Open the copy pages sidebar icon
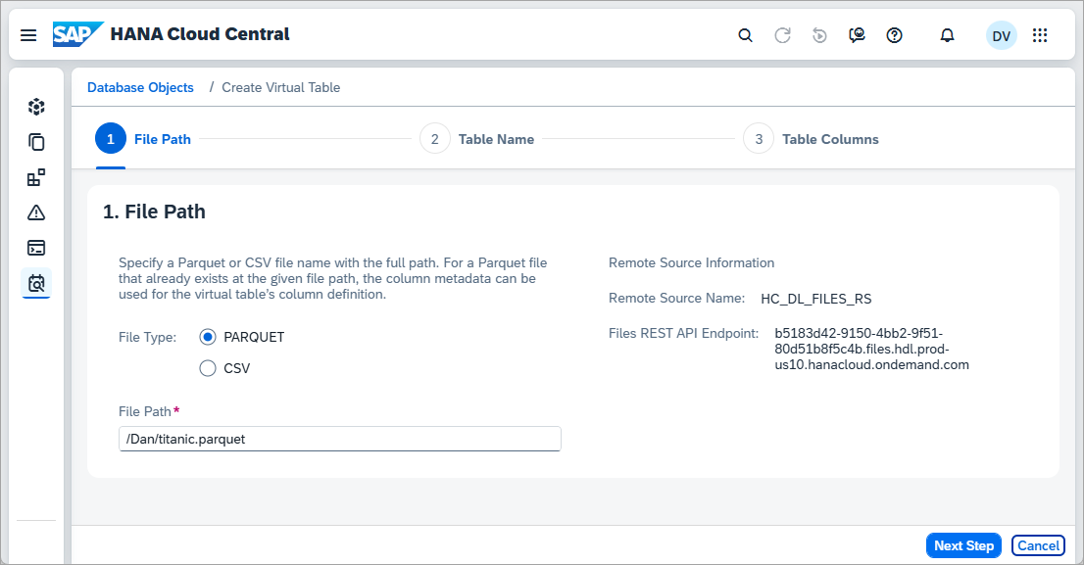The height and width of the screenshot is (565, 1084). [x=36, y=142]
